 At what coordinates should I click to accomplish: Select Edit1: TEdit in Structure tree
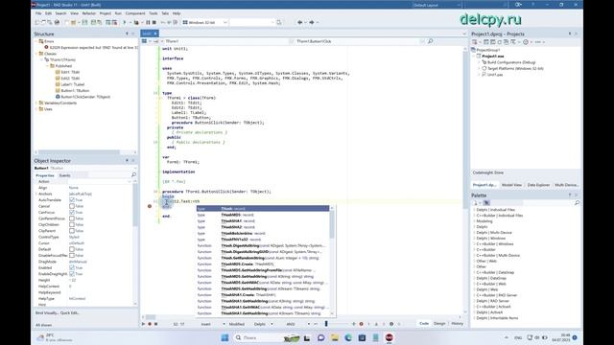click(70, 72)
